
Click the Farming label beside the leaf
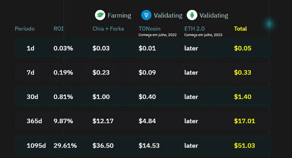pos(119,15)
